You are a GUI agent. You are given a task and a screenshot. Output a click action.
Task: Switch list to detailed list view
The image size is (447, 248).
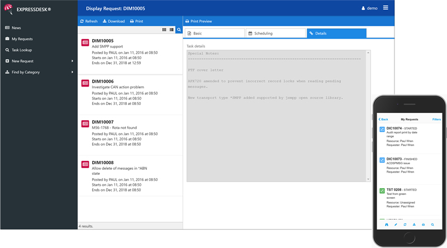172,30
